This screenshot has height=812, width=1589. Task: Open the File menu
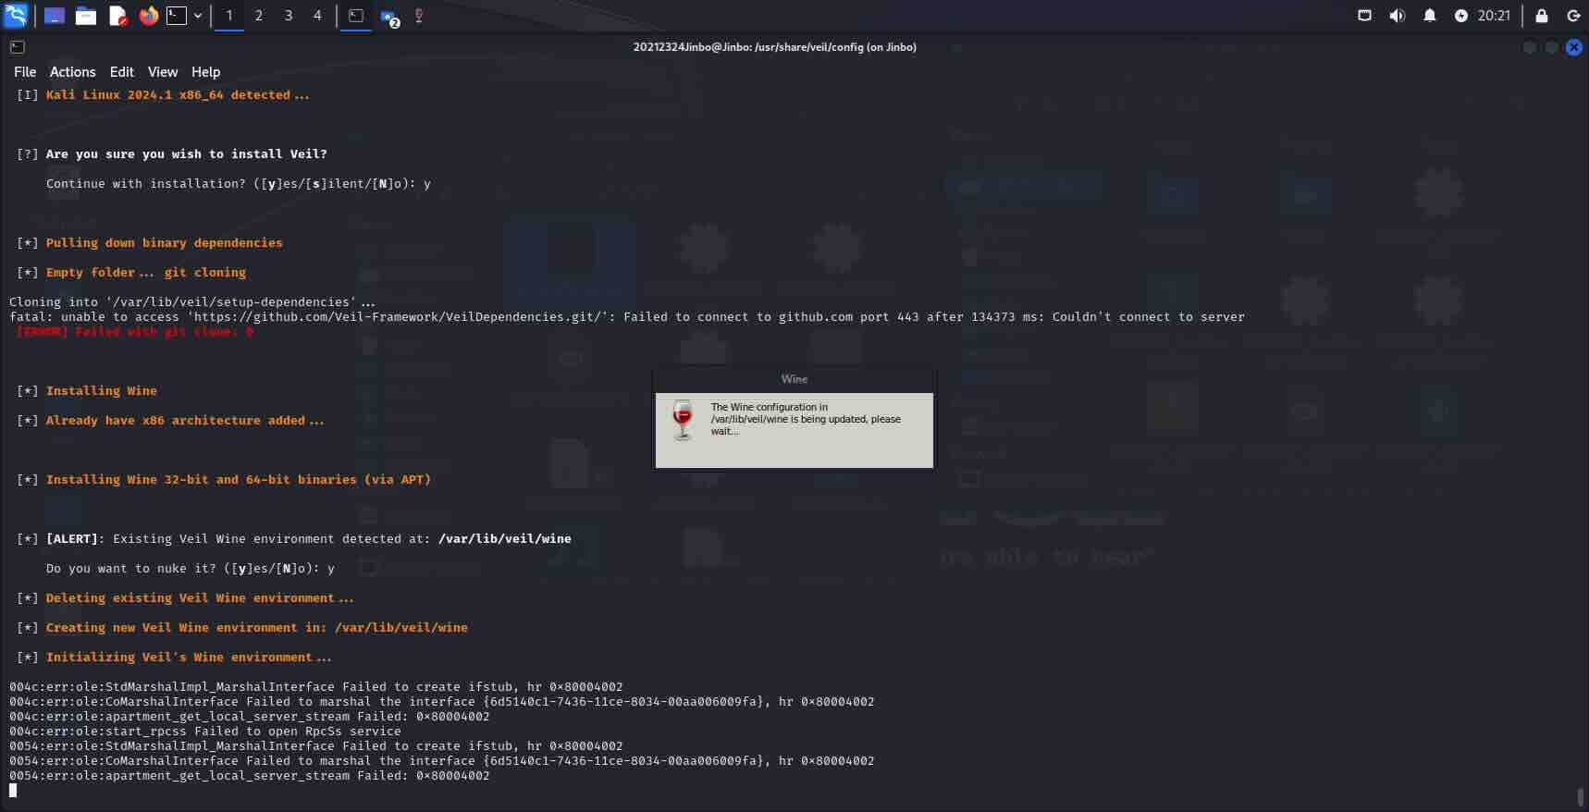tap(25, 72)
